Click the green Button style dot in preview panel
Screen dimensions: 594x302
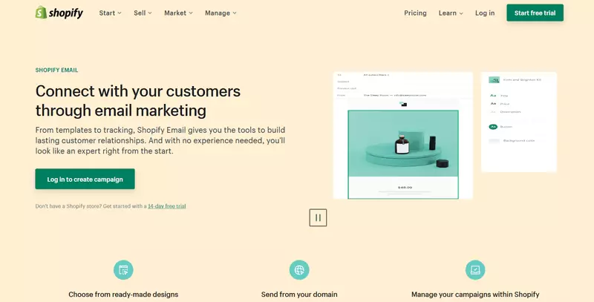pos(493,127)
